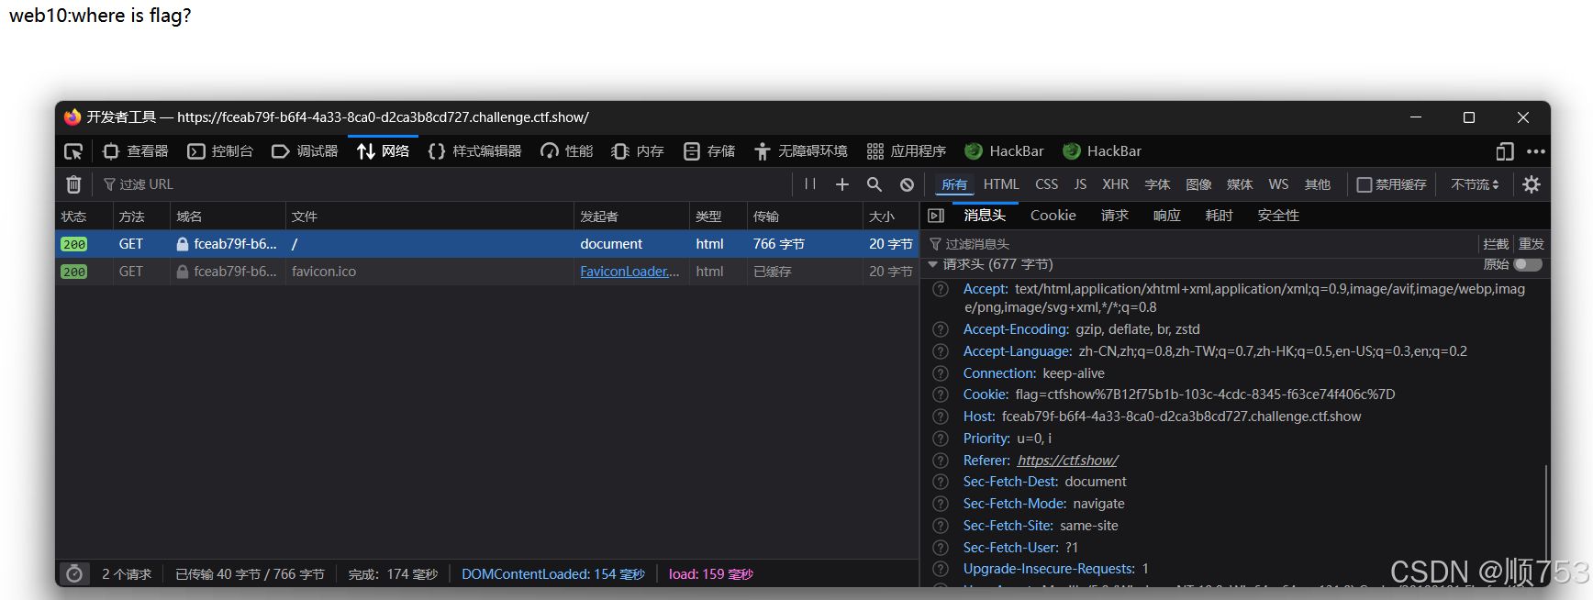This screenshot has width=1593, height=600.
Task: Filter requests by HTML
Action: (x=1001, y=184)
